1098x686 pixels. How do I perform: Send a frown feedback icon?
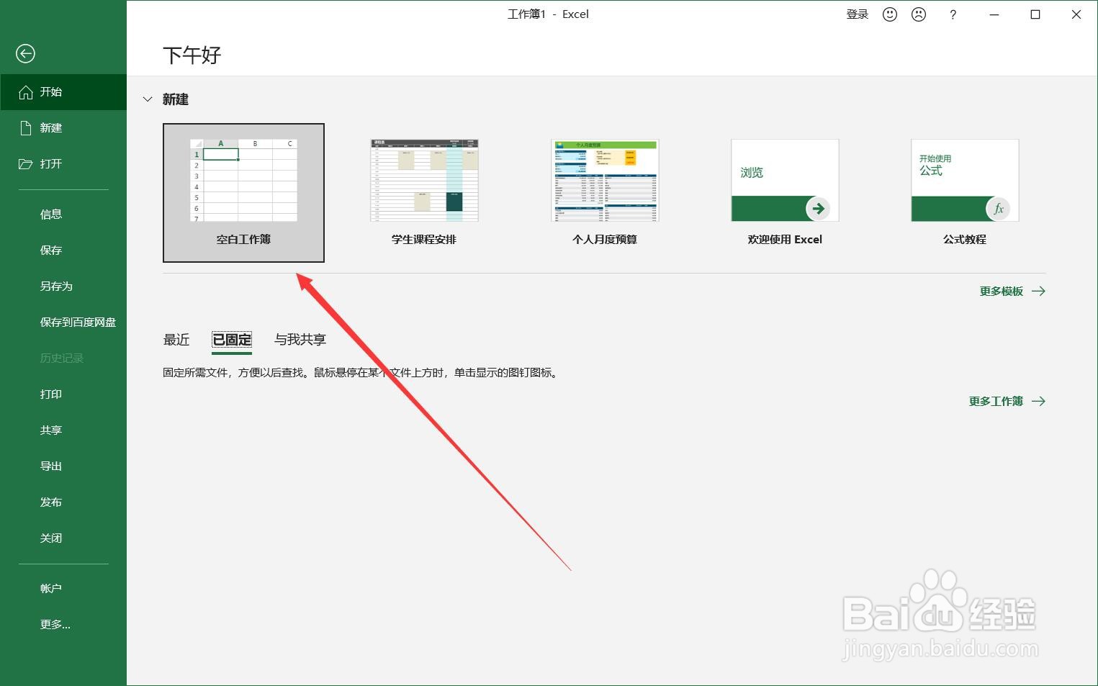click(919, 14)
